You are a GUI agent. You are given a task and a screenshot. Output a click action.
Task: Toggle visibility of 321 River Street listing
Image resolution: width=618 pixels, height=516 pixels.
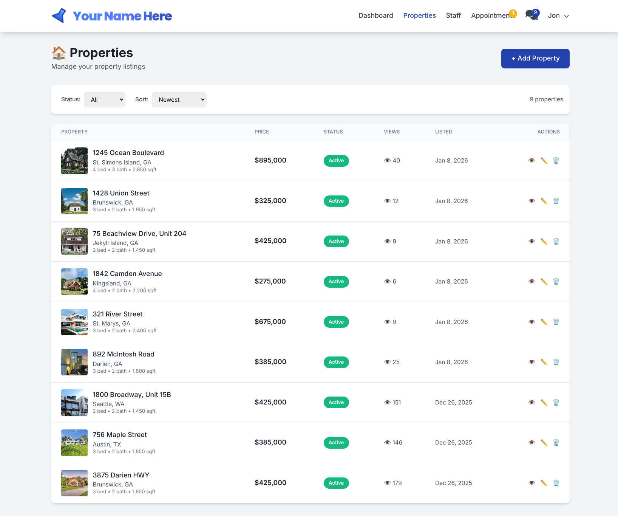[532, 322]
